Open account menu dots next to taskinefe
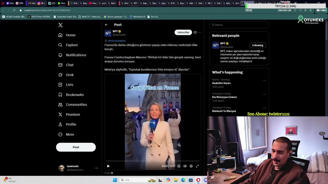 click(97, 168)
